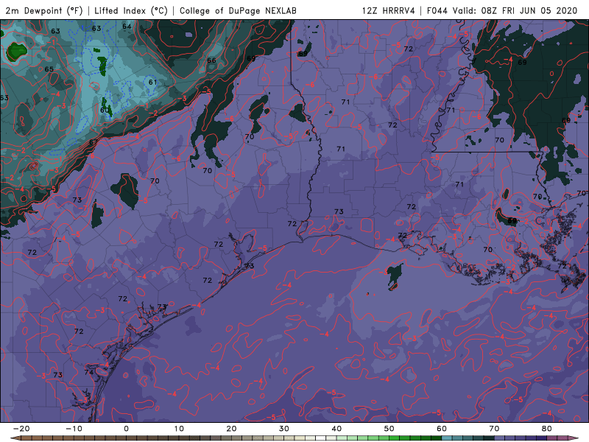
Task: Click the "F044 Valid: 08Z FRI JUN 05 2020" text
Action: point(502,10)
